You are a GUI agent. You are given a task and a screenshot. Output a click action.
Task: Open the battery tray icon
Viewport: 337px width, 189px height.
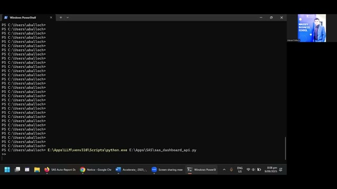click(259, 170)
